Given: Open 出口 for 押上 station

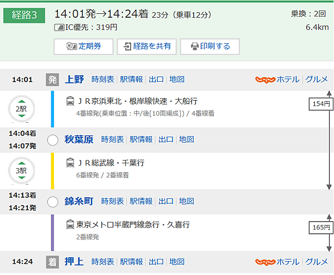Looking at the screenshot, I should point(156,262).
